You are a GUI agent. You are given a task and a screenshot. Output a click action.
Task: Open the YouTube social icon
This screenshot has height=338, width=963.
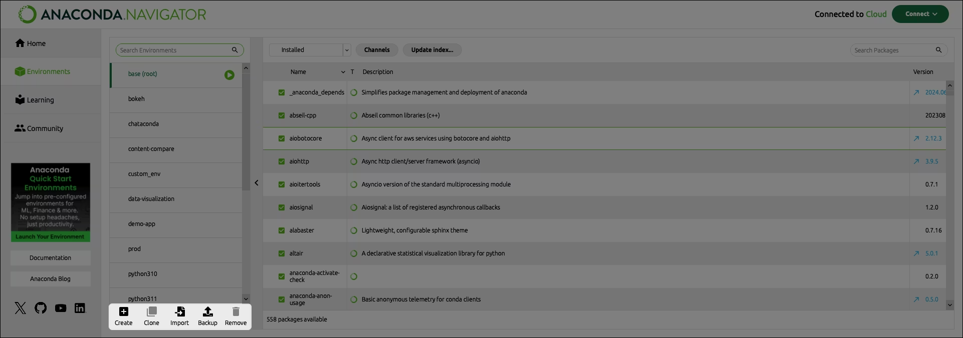coord(61,308)
